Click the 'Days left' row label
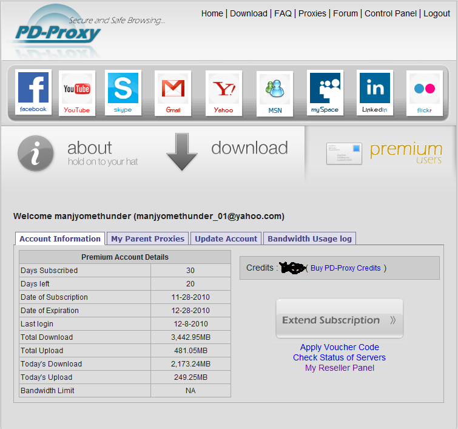The image size is (458, 429). coord(35,284)
